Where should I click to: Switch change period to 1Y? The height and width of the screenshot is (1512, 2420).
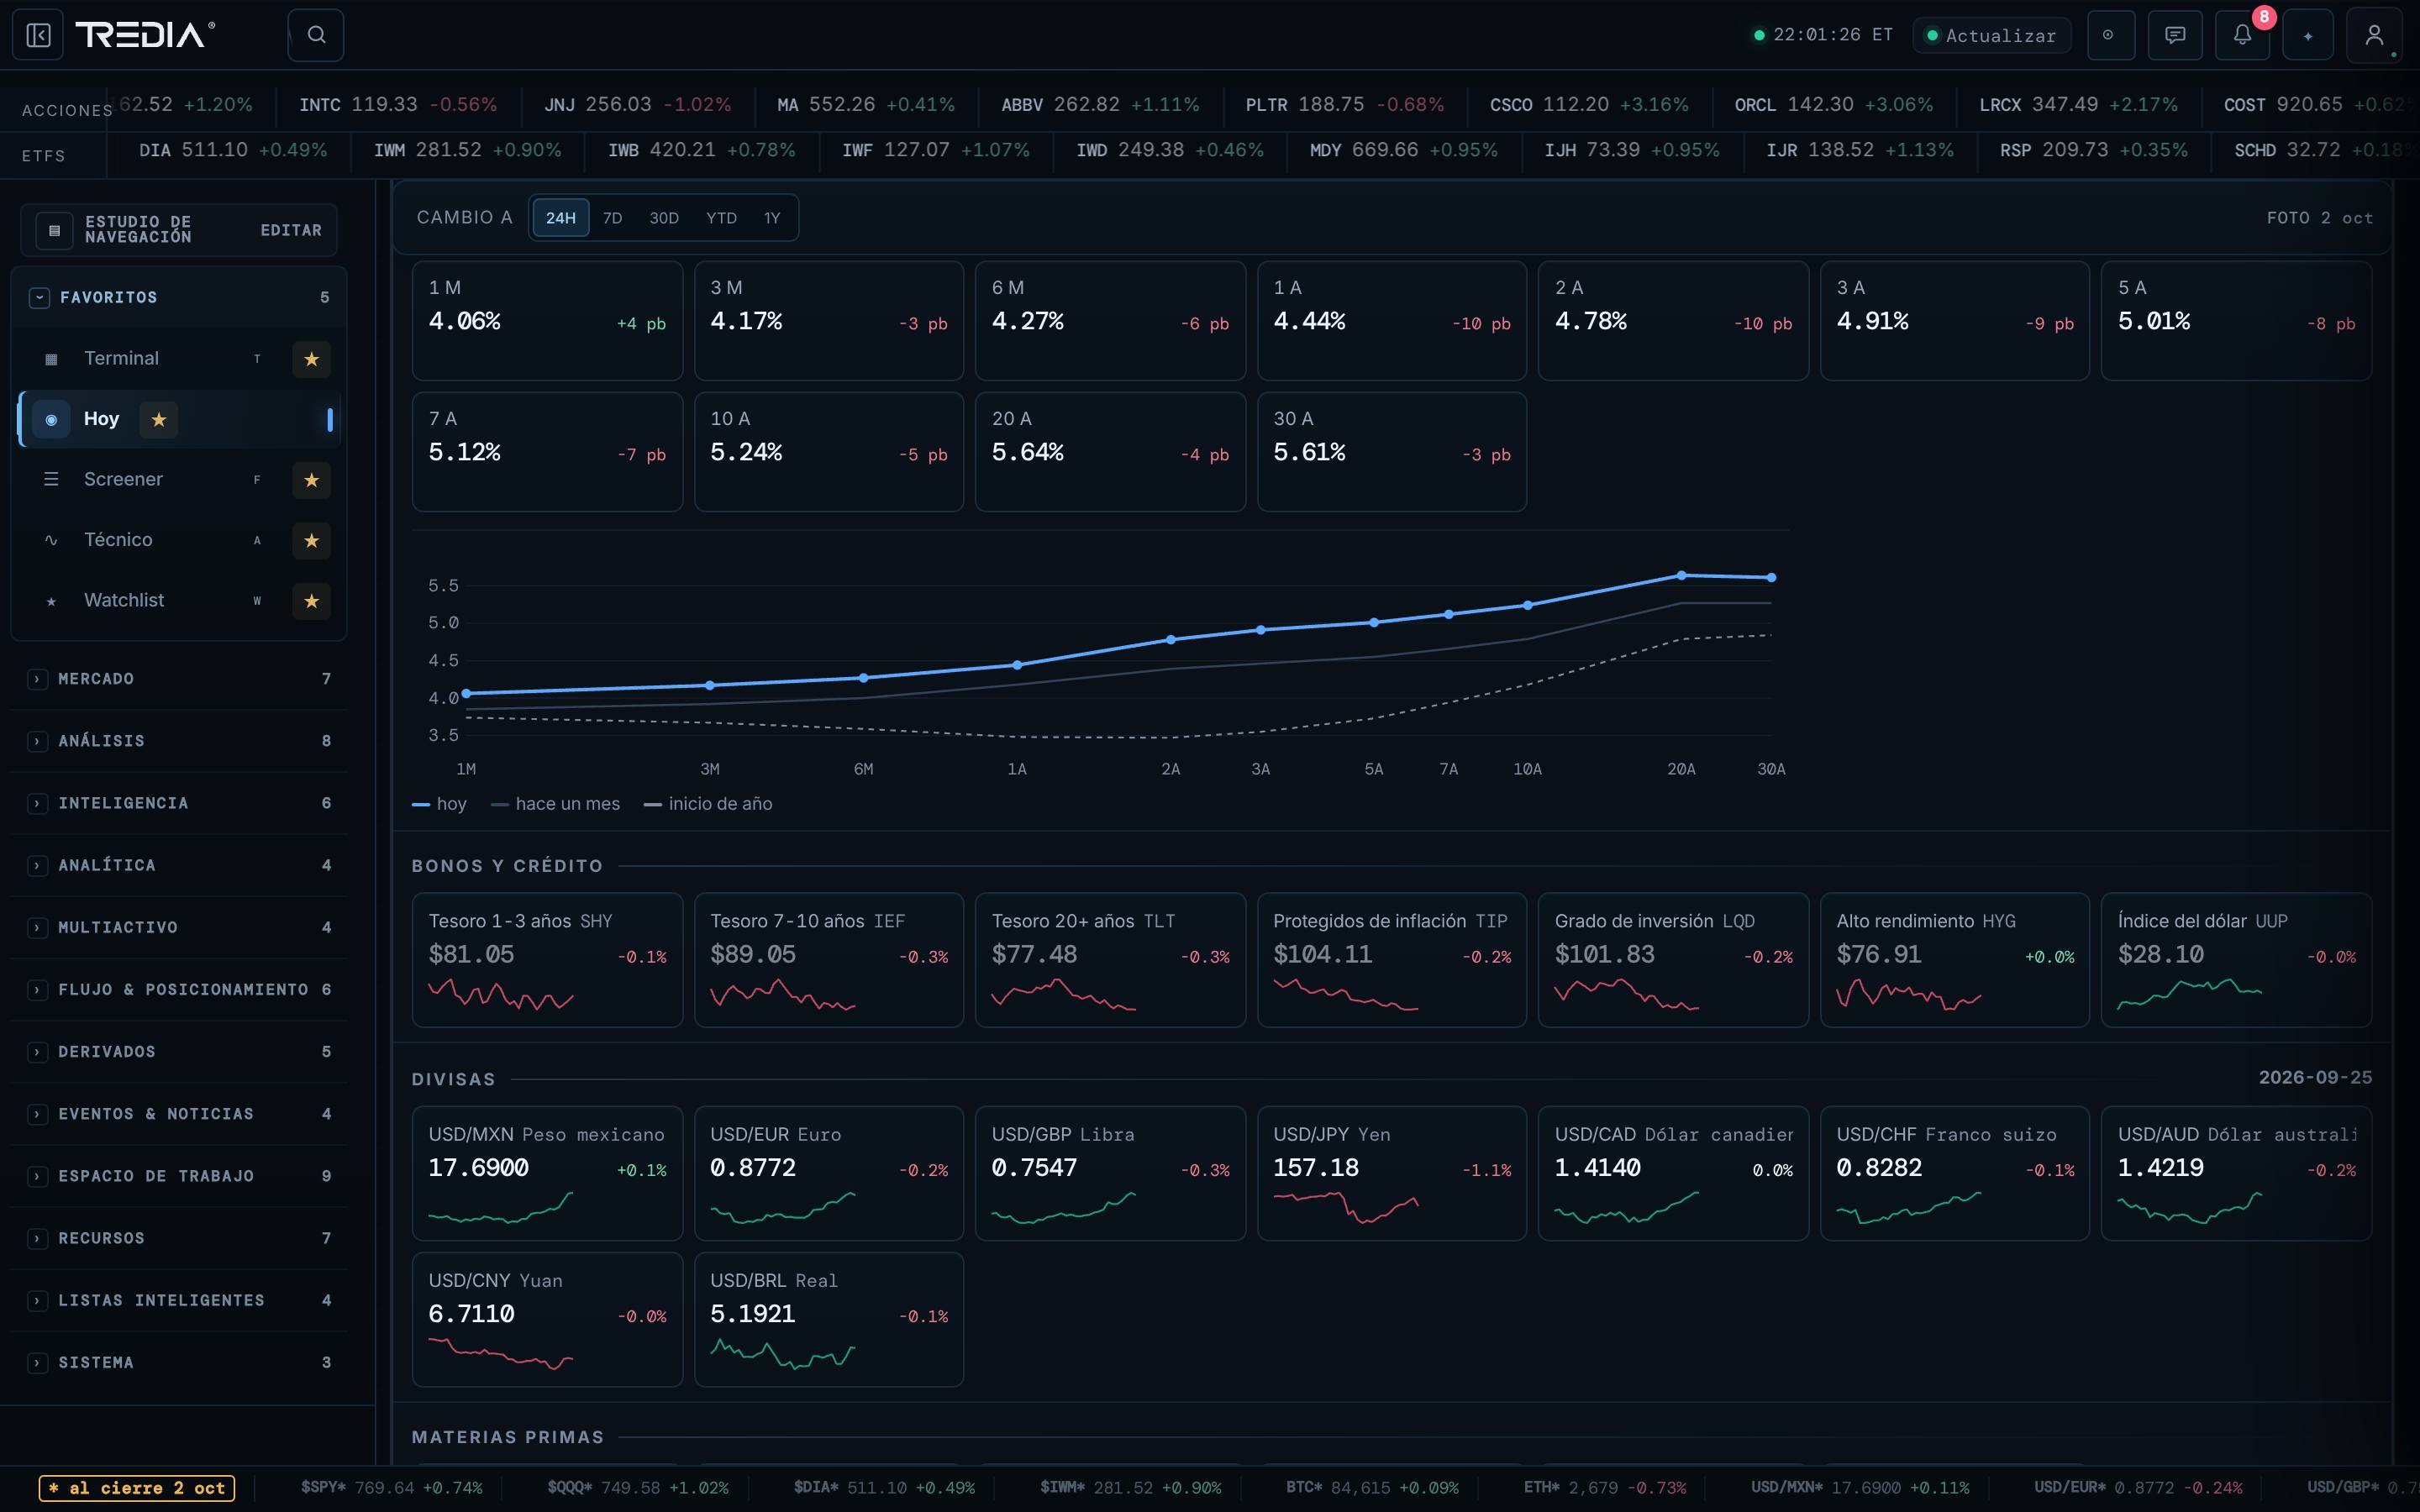(x=772, y=218)
